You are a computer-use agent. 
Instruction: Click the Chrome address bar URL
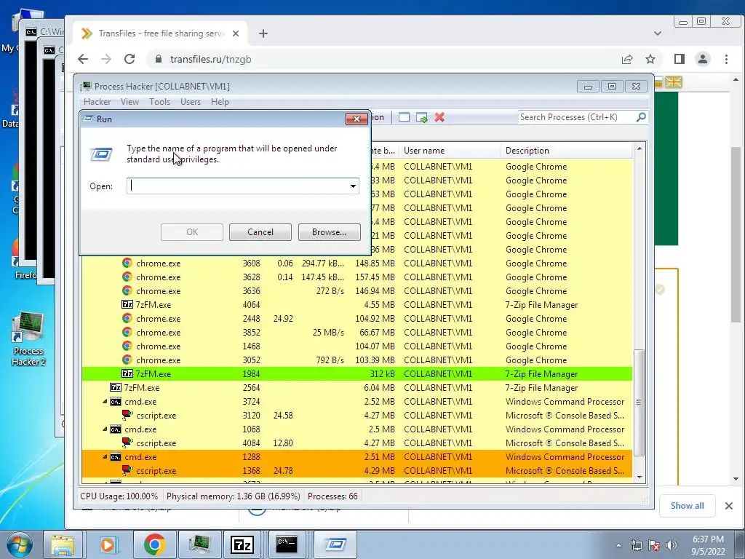coord(210,60)
